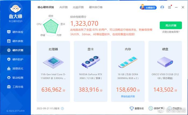The width and height of the screenshot is (188, 115).
Task: Switch to the 光追评测 tab
Action: point(78,7)
